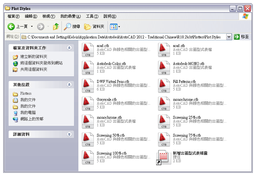Viewport: 256px width, 176px height.
Task: Open the 檔案(F) menu
Action: (x=13, y=16)
